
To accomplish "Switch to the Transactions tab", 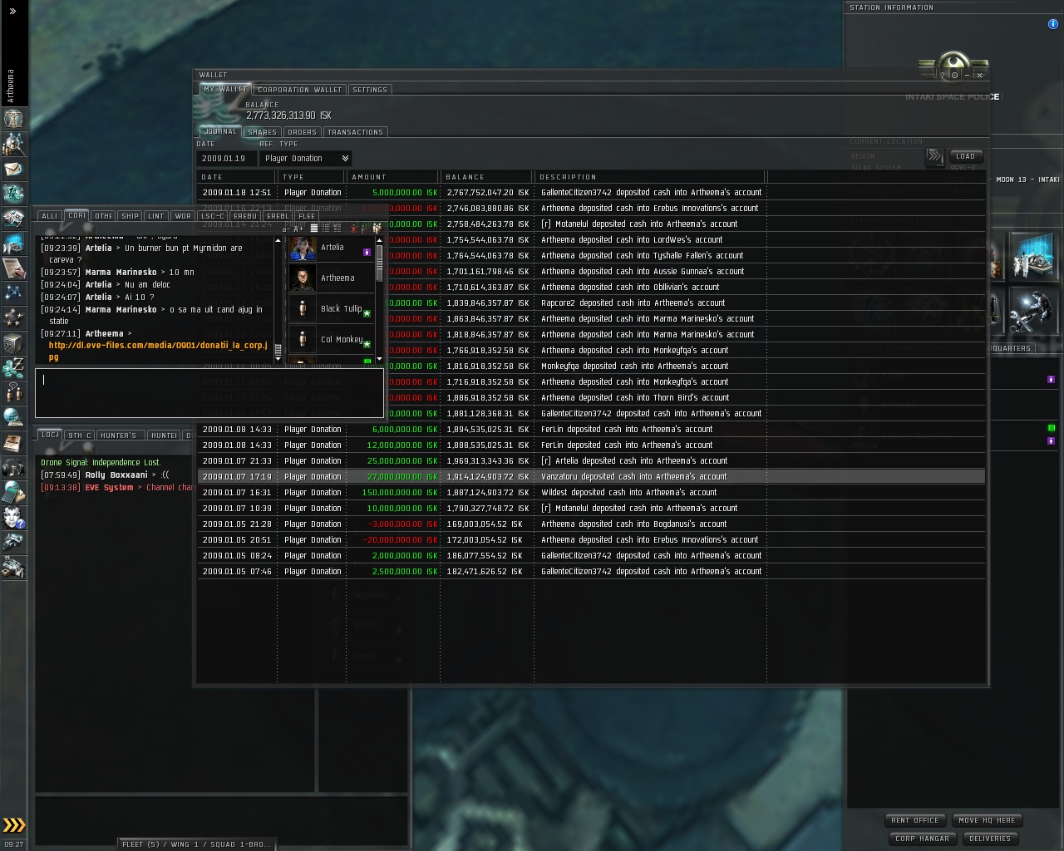I will pos(356,132).
